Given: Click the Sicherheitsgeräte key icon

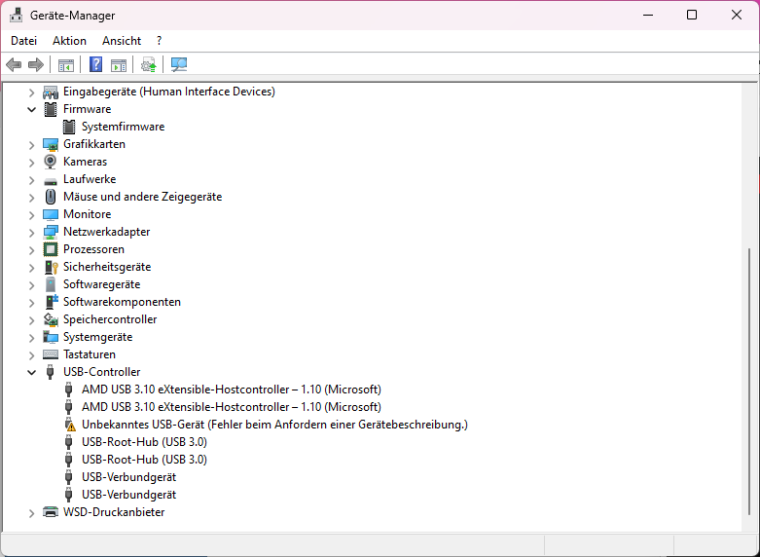Looking at the screenshot, I should coord(52,267).
